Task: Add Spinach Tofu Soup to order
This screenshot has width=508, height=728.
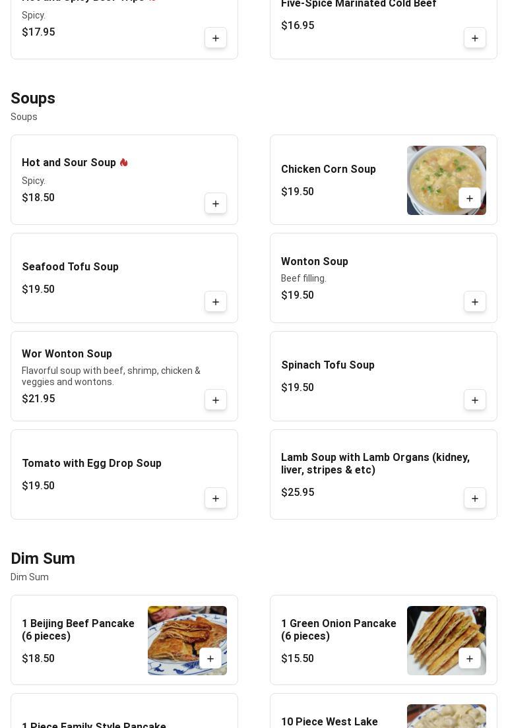Action: coord(474,400)
